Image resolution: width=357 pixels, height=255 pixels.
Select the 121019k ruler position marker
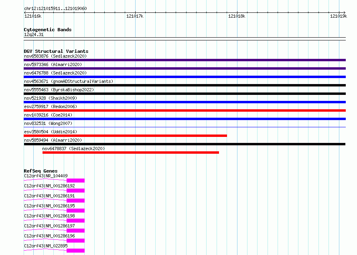(339, 16)
